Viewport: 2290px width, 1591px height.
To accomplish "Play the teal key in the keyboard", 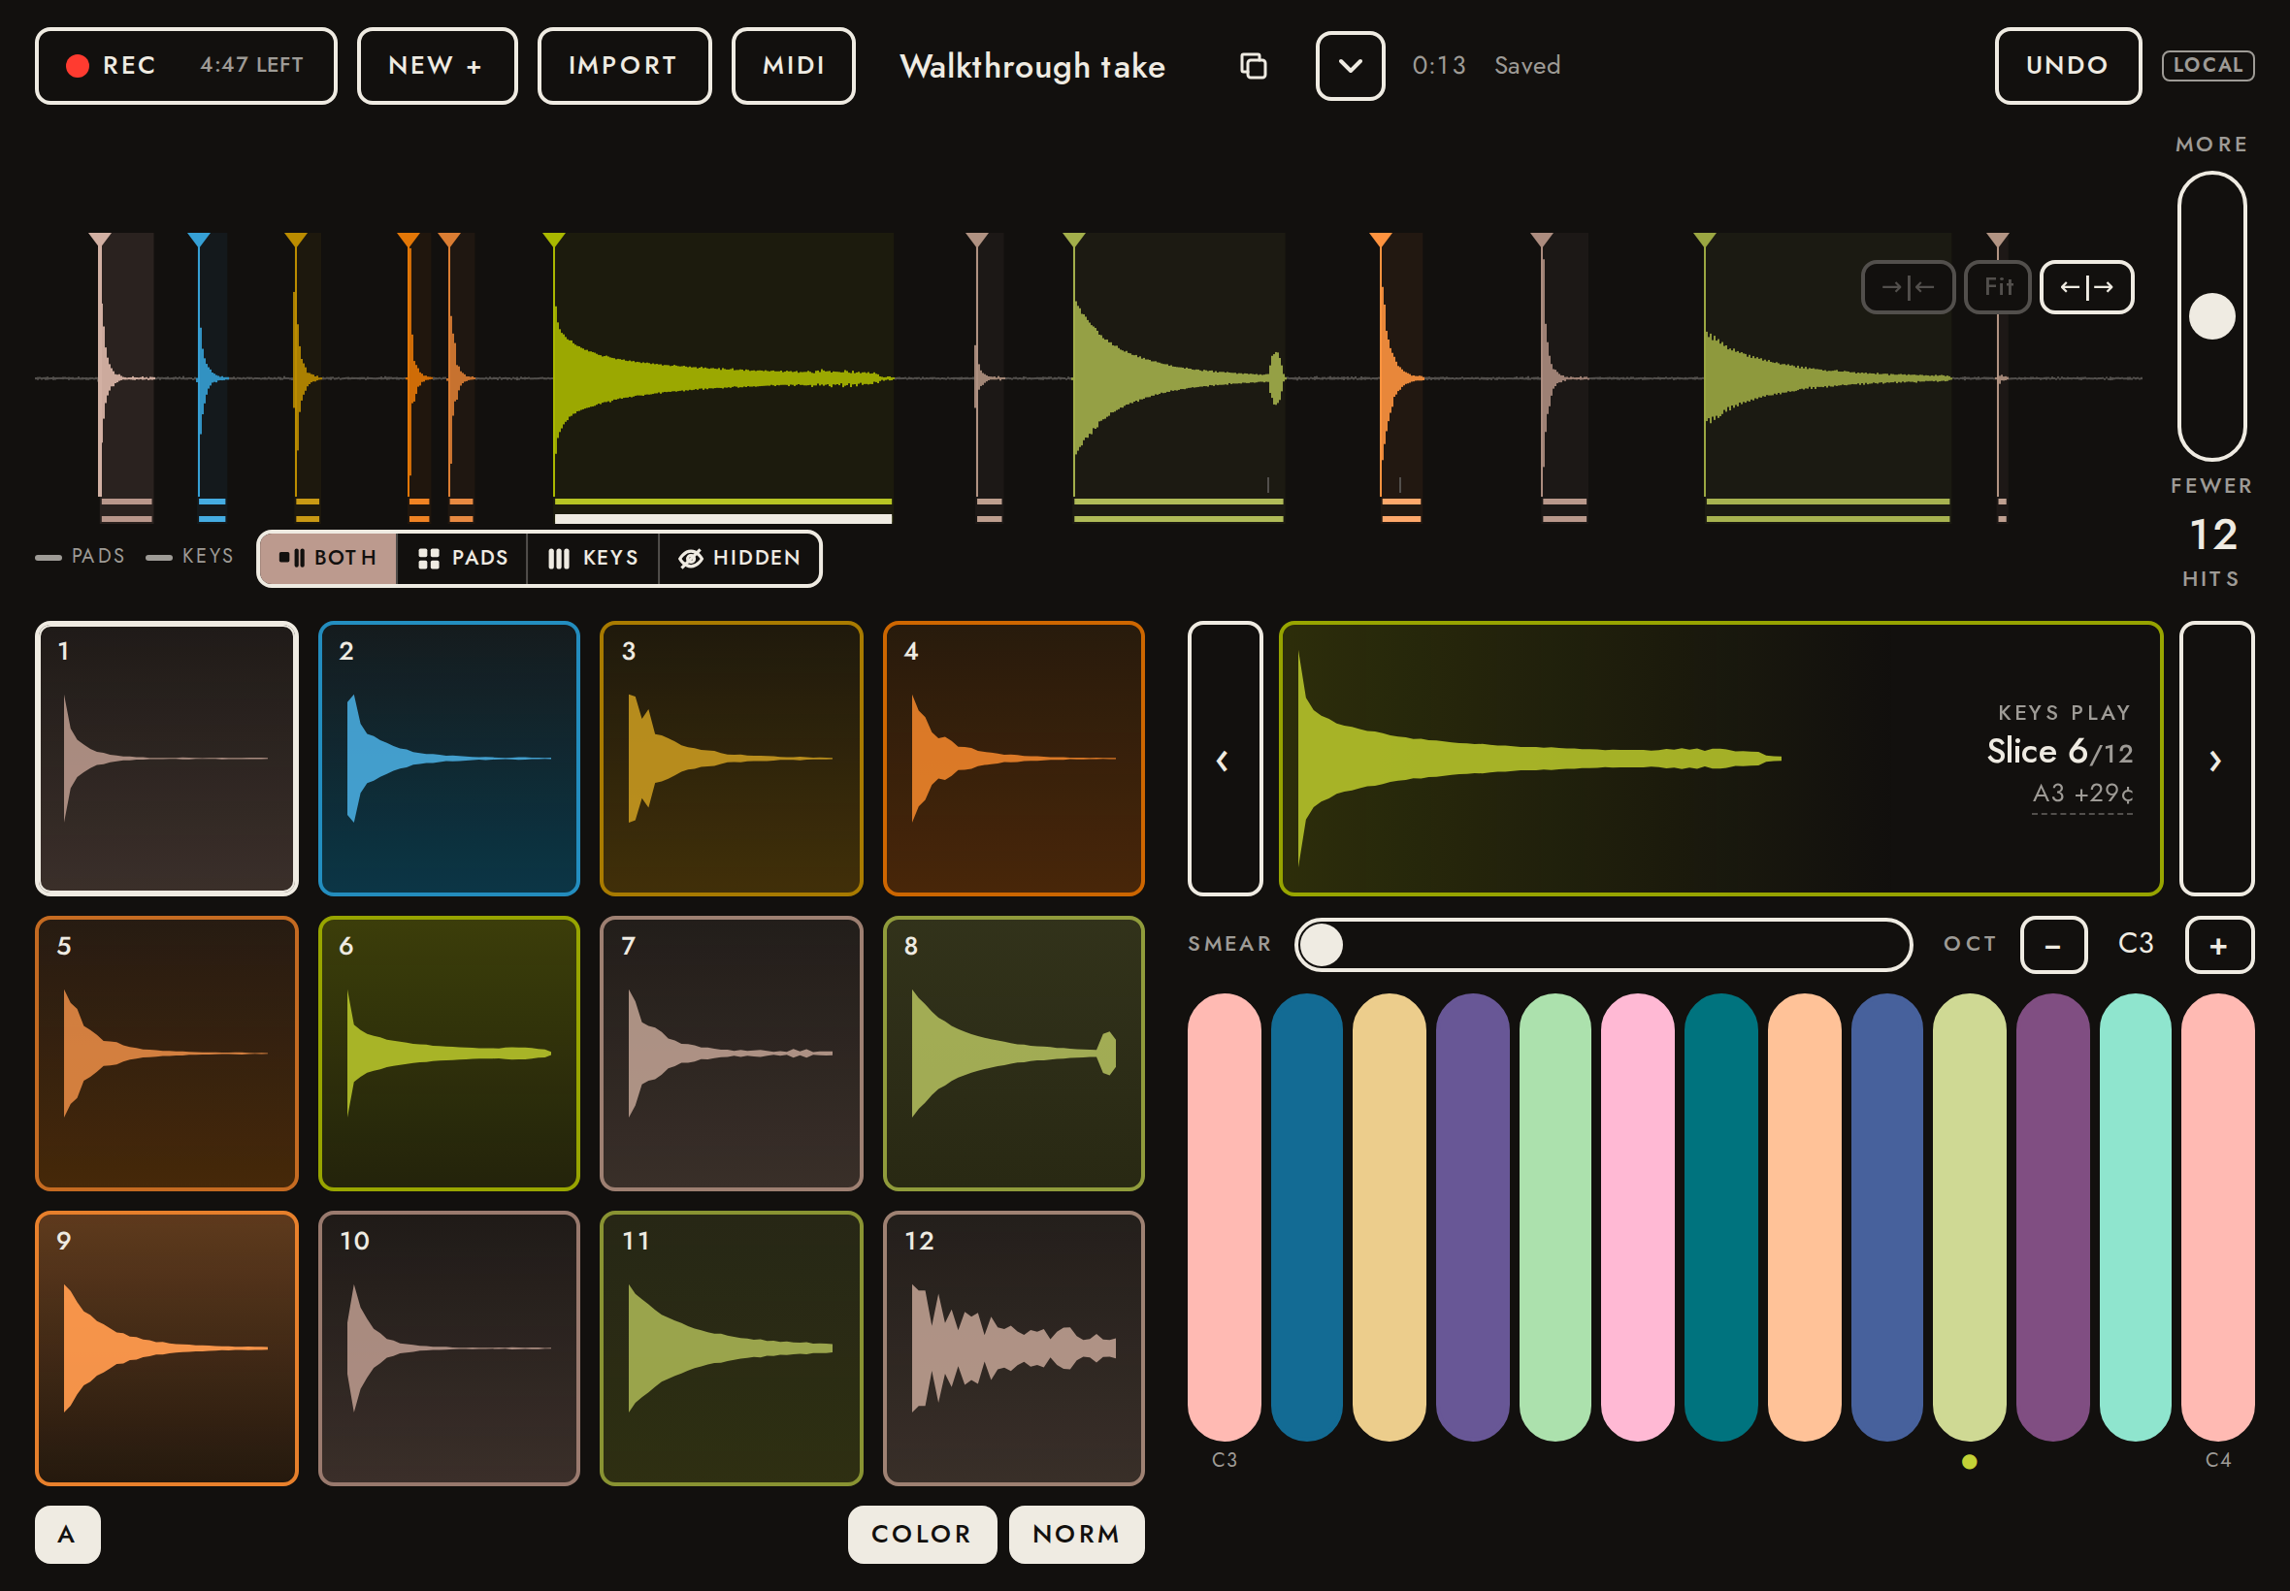I will coord(1720,1218).
